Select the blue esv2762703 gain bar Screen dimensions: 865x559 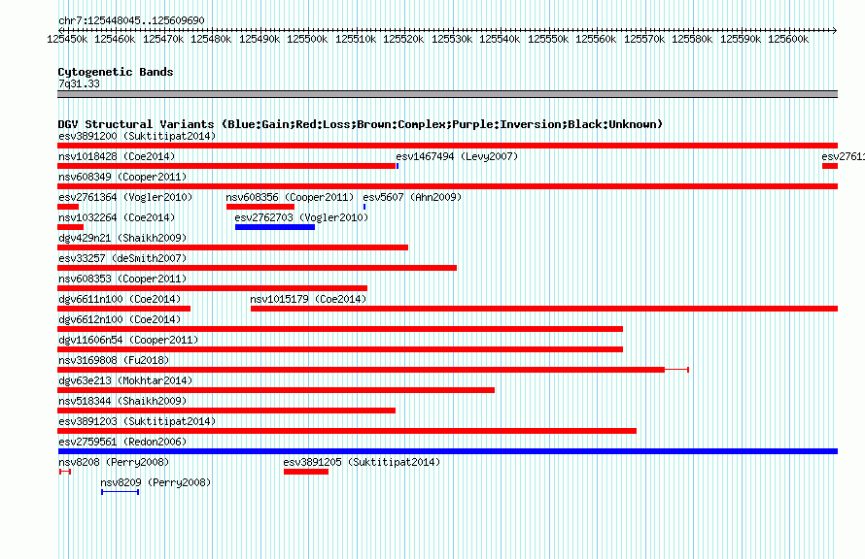click(x=275, y=227)
